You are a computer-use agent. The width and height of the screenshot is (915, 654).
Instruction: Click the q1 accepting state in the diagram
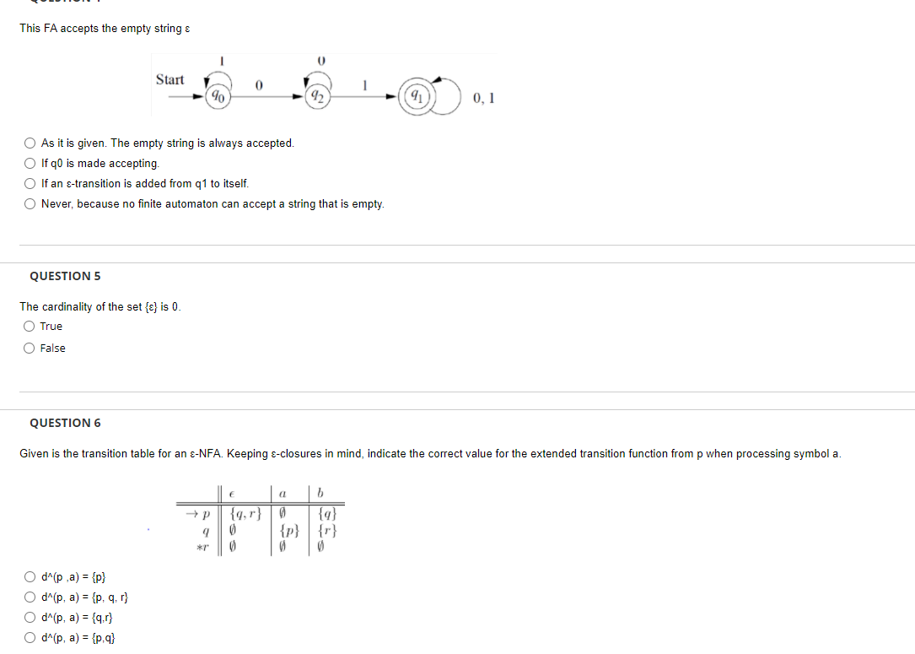(x=416, y=95)
